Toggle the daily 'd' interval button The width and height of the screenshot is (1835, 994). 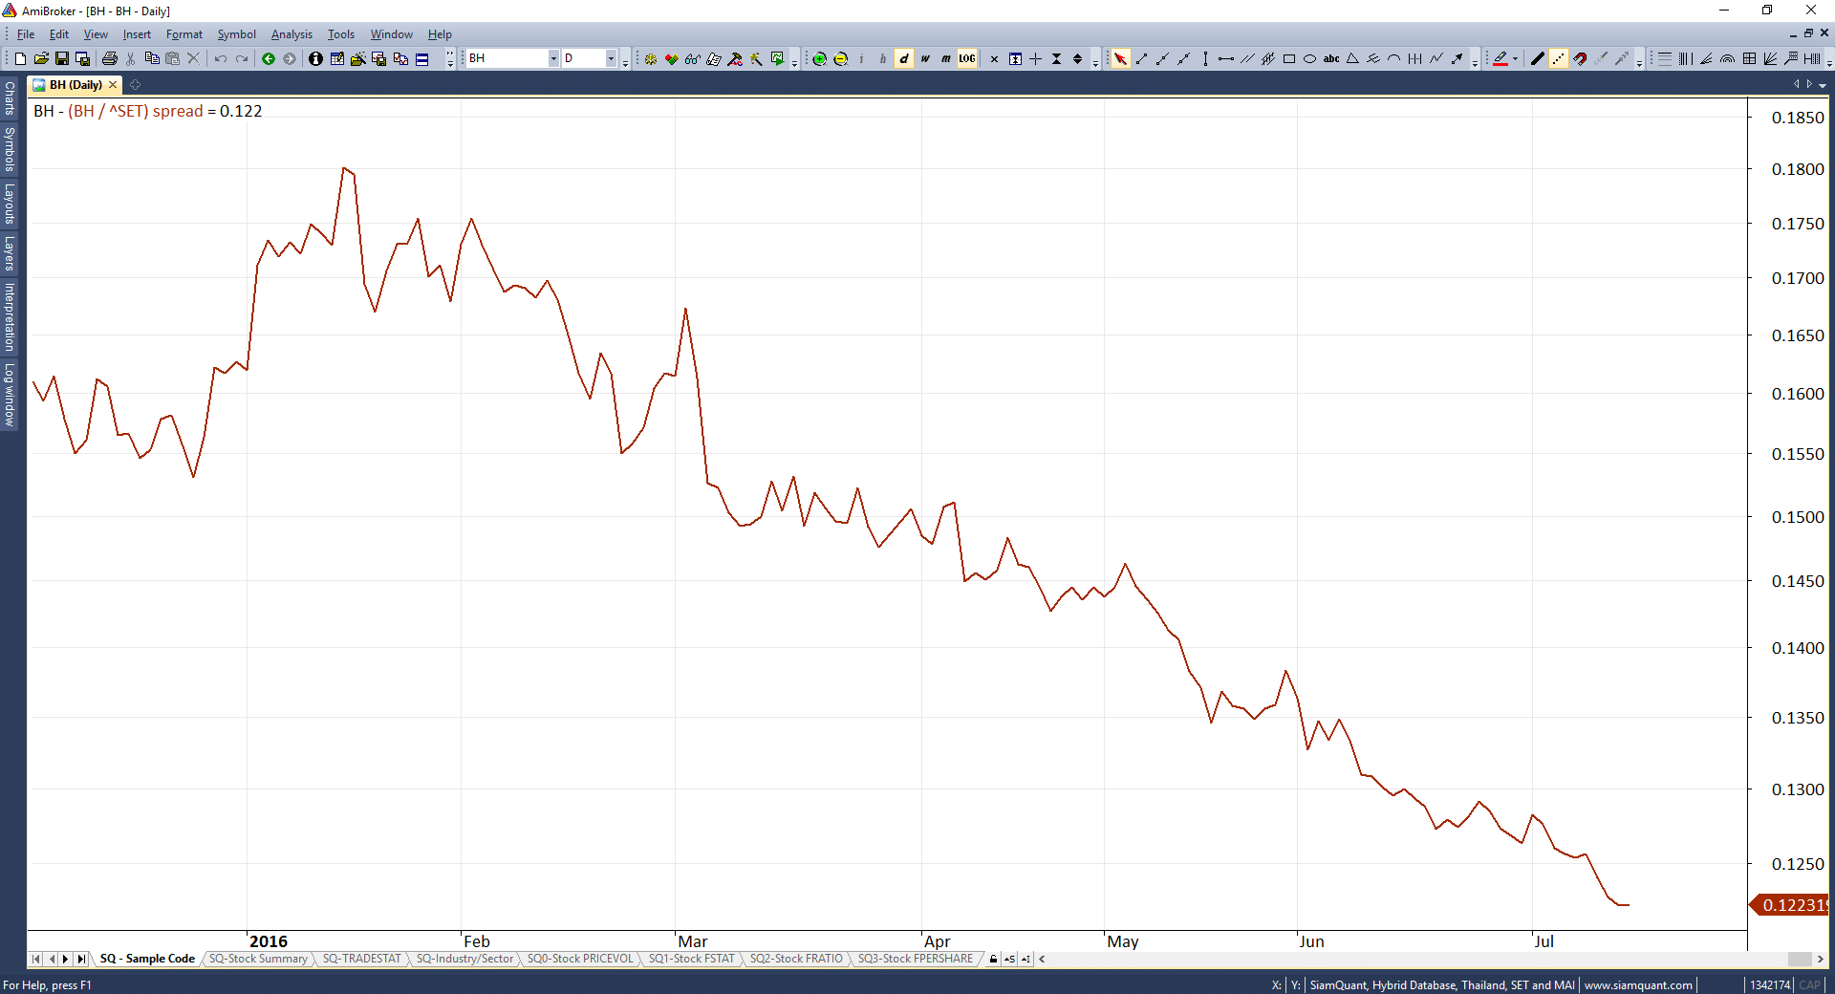(904, 59)
